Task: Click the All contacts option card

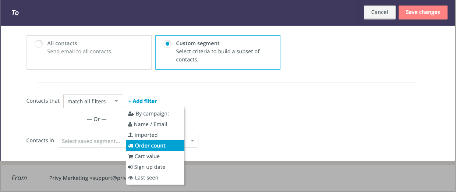Action: (89, 52)
